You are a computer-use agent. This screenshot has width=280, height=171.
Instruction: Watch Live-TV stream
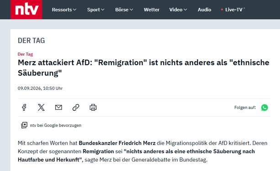(x=233, y=10)
